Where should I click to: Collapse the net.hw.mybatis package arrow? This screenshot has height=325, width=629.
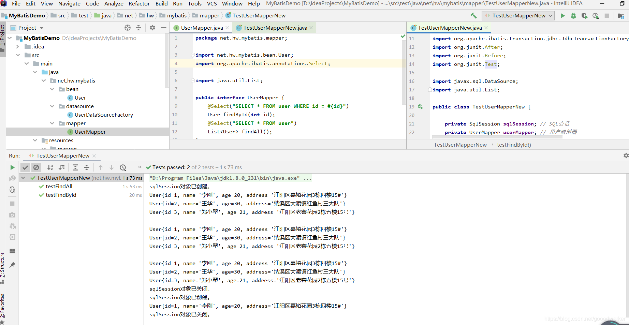pyautogui.click(x=43, y=80)
